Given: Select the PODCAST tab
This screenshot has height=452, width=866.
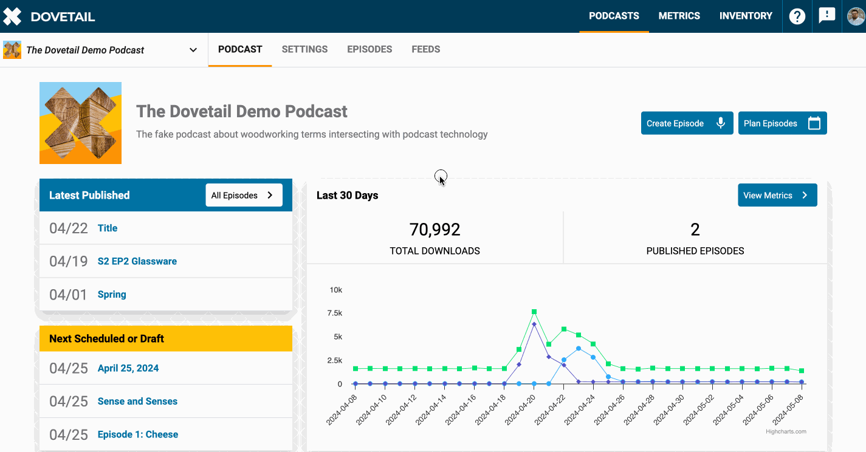Looking at the screenshot, I should pyautogui.click(x=240, y=49).
